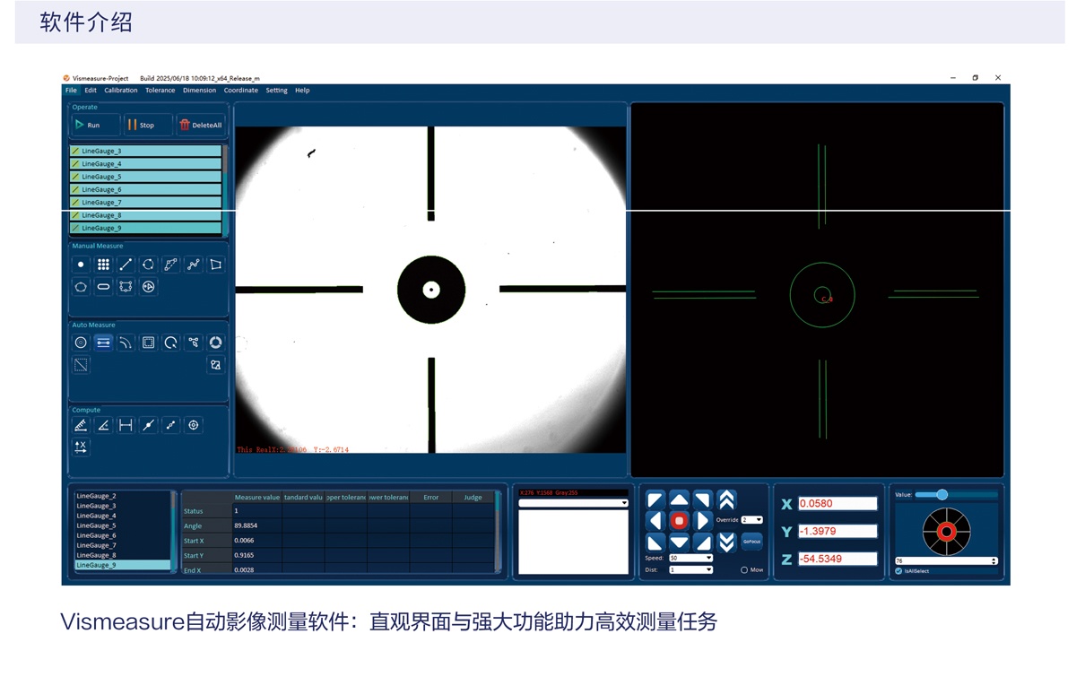
Task: Open the Coordinate menu
Action: 241,91
